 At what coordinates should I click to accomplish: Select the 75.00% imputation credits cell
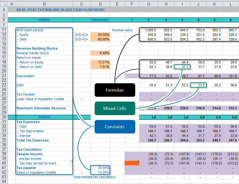(x=100, y=172)
